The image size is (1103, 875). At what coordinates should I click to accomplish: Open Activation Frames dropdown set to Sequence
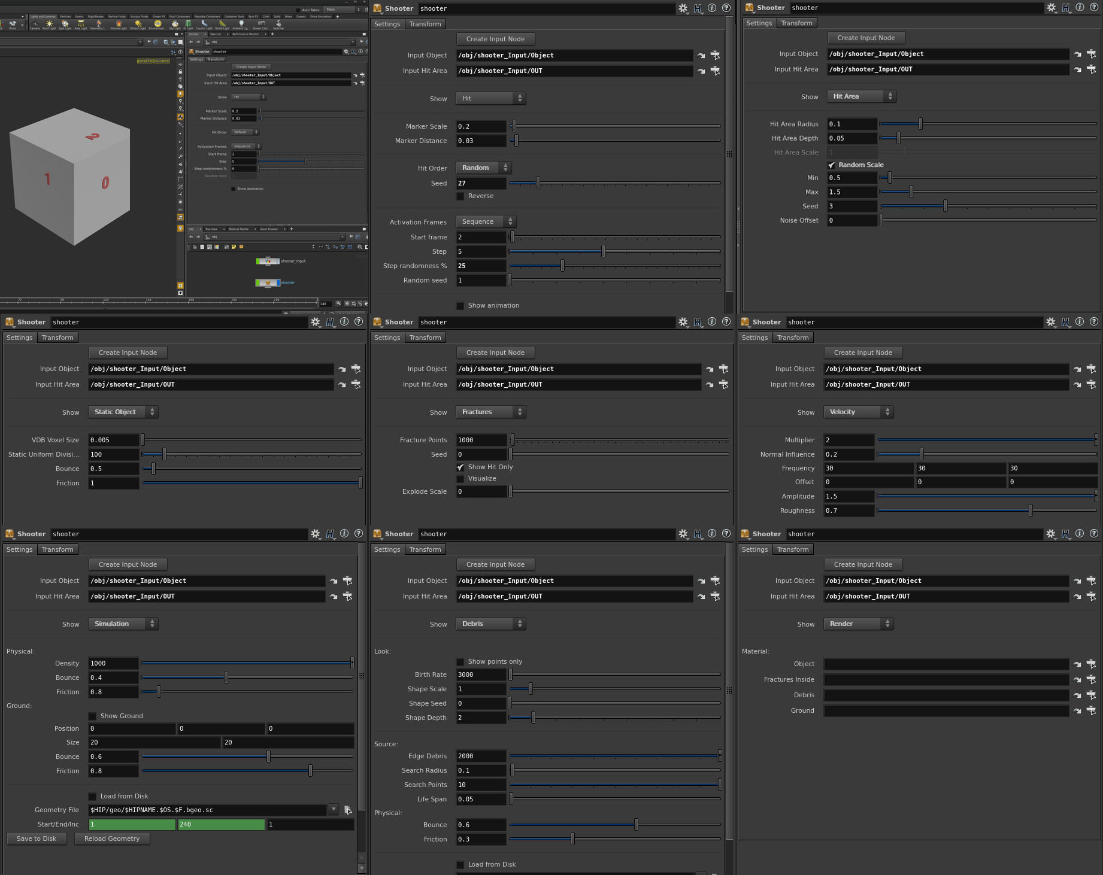(486, 222)
